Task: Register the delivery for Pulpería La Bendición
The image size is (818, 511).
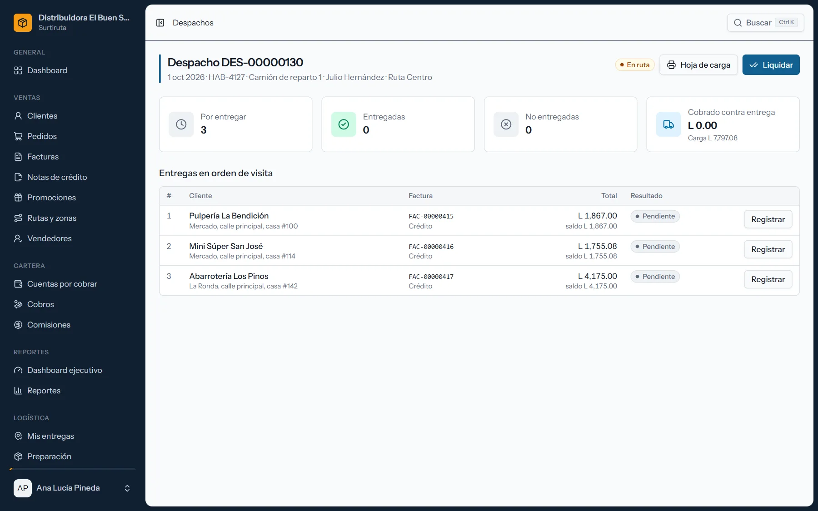Action: [x=768, y=219]
